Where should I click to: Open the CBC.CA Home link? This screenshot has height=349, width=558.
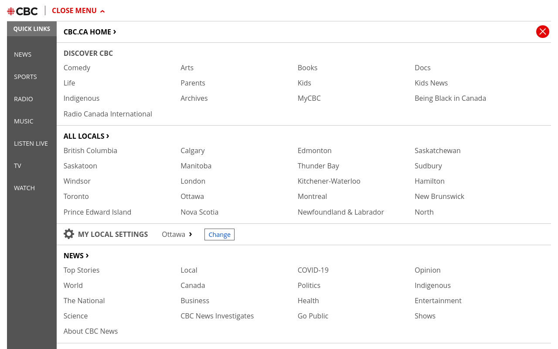(90, 32)
